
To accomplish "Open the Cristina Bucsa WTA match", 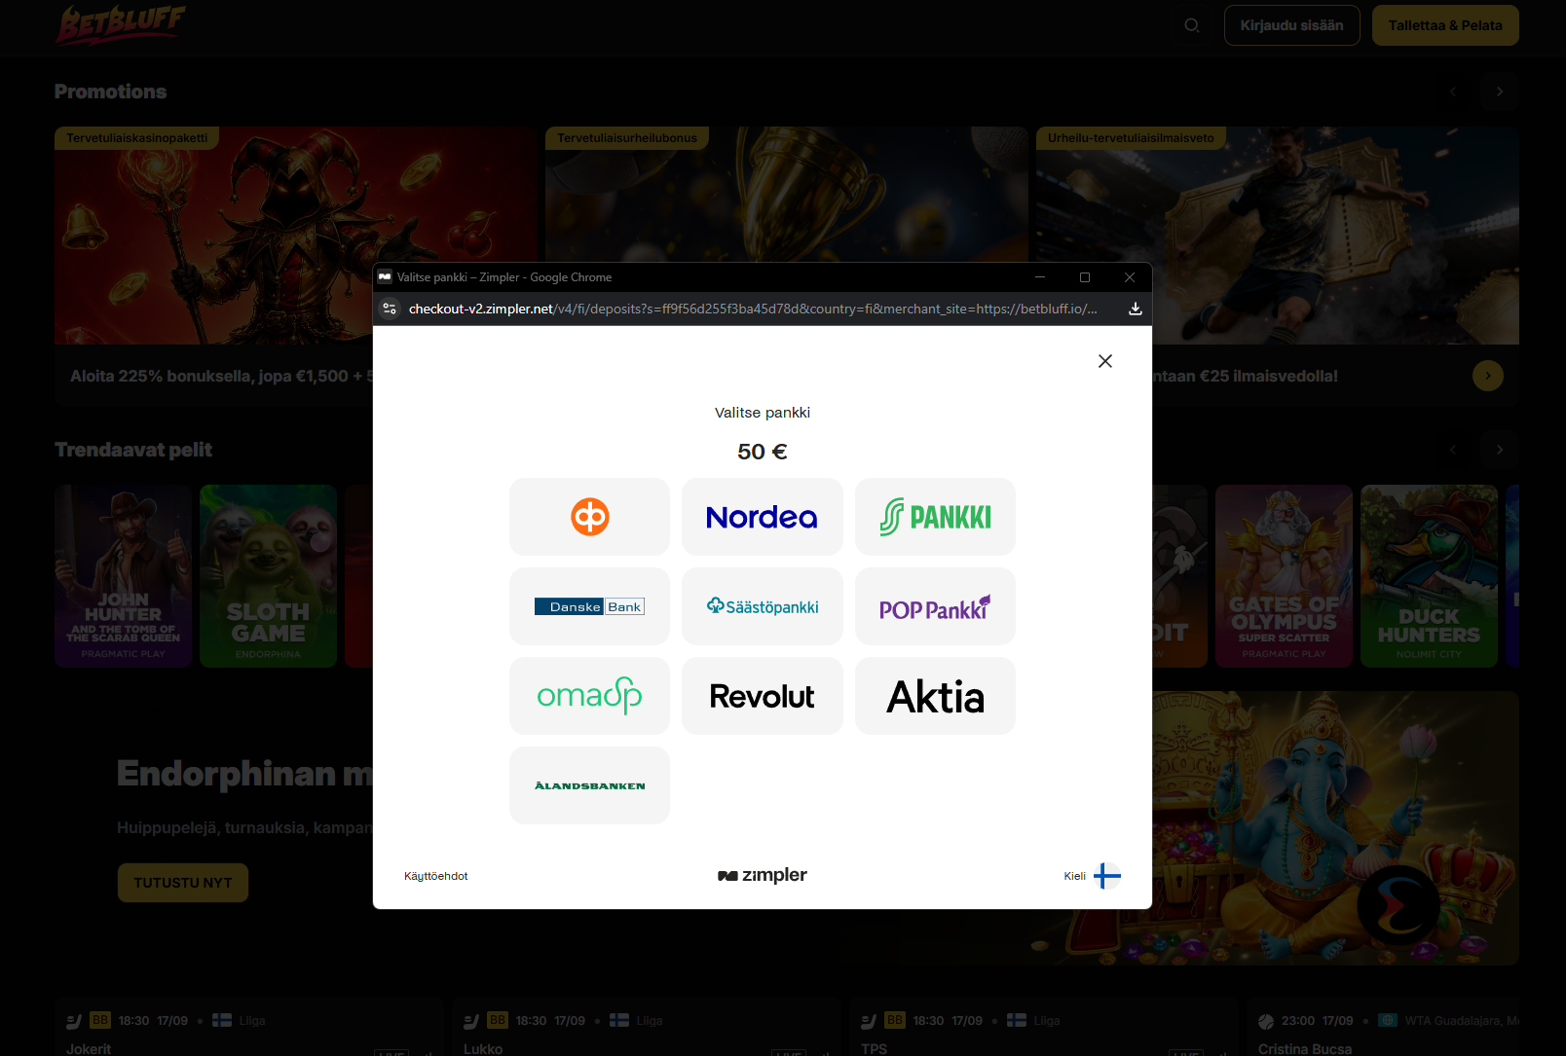I will pos(1383,1027).
